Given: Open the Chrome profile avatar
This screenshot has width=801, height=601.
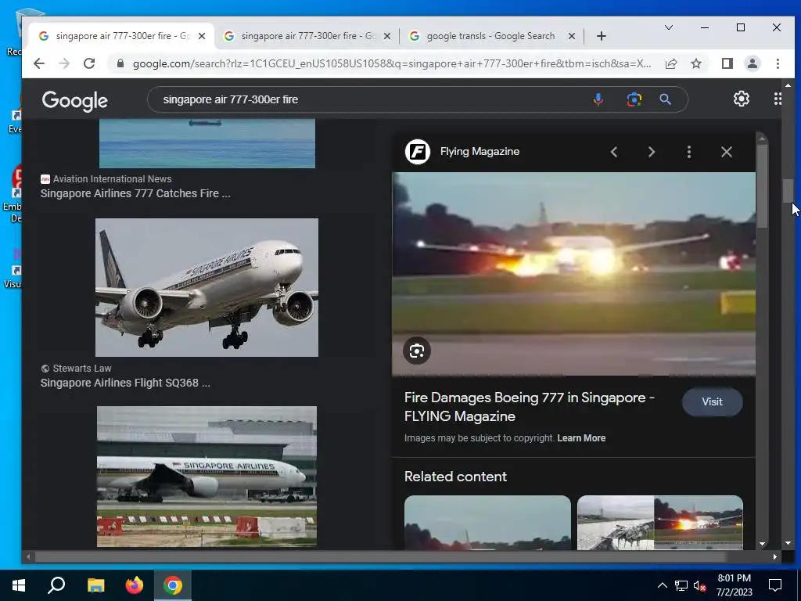Looking at the screenshot, I should pos(752,63).
